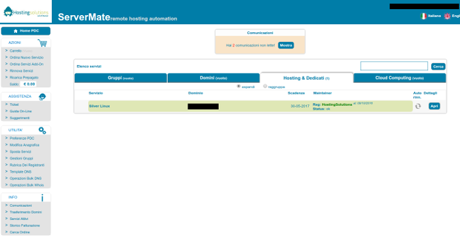Open Gestioni Gruppi
The image size is (460, 237).
[x=22, y=158]
